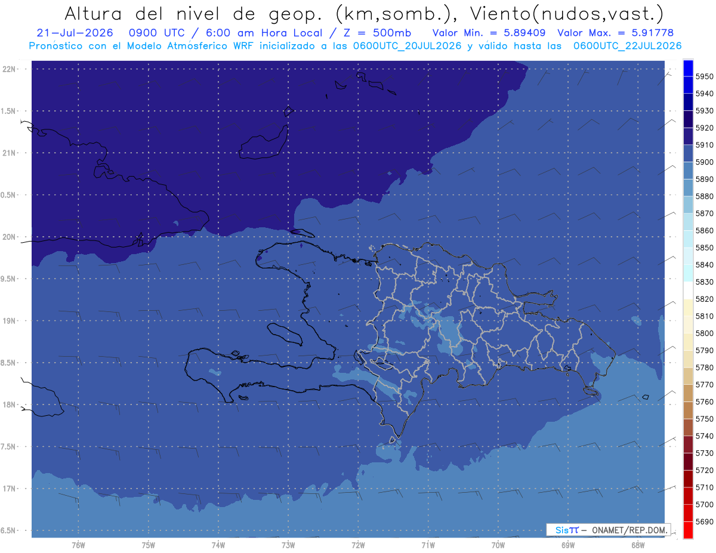Click the 73W longitude axis label
Image resolution: width=716 pixels, height=553 pixels.
(x=288, y=545)
